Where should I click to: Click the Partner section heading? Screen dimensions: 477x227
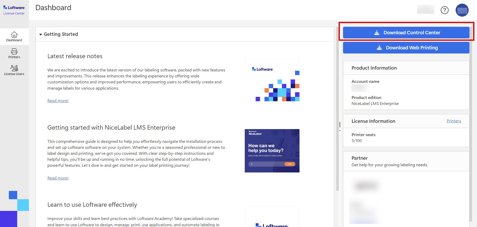tap(359, 158)
